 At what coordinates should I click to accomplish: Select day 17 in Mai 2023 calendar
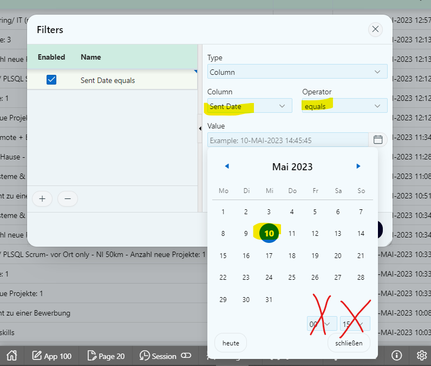click(269, 255)
